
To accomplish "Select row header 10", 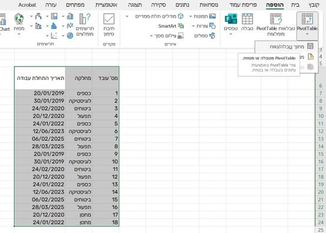I will [x=321, y=116].
